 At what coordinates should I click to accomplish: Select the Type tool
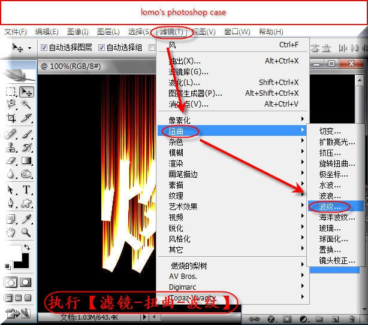click(x=26, y=190)
